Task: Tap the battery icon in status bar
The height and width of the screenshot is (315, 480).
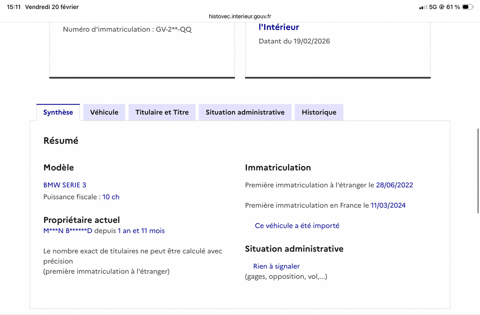Action: (468, 7)
